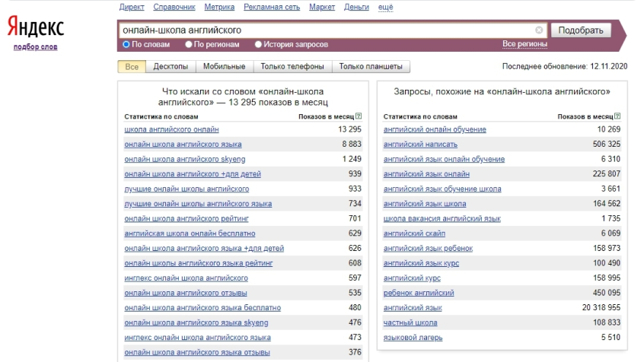The image size is (644, 362).
Task: Open 'онлайн школа английского языка бесплатно' query
Action: pyautogui.click(x=202, y=307)
